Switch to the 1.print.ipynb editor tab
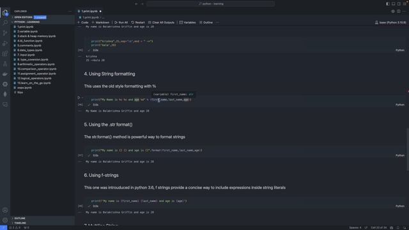Screen dimensions: 409x230 click(x=89, y=11)
